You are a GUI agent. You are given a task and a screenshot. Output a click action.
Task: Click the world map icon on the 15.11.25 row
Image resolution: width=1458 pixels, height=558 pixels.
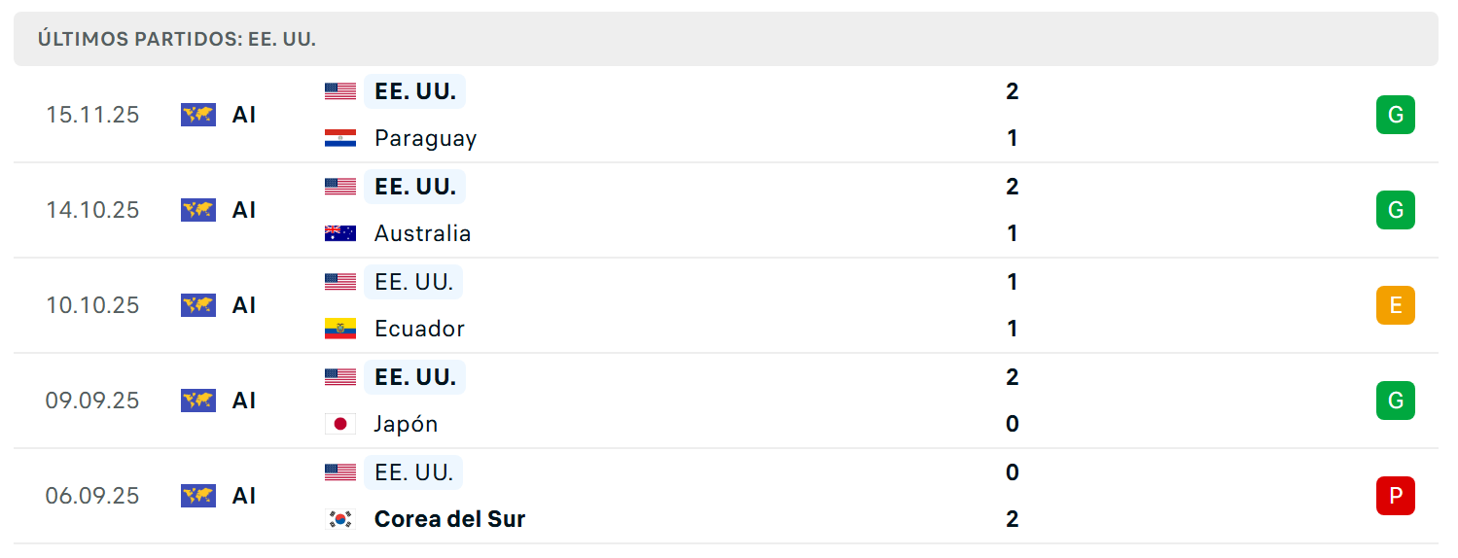[198, 115]
